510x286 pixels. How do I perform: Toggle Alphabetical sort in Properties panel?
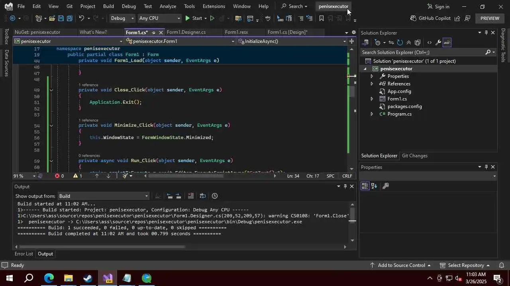tap(374, 186)
